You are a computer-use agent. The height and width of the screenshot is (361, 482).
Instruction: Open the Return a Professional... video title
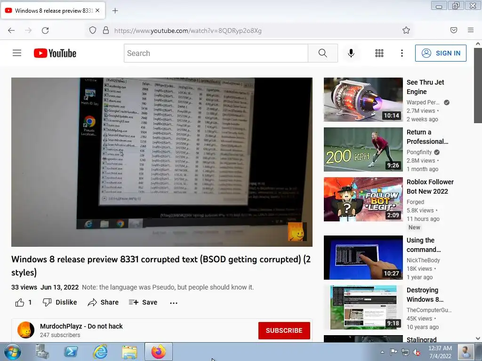(x=427, y=137)
